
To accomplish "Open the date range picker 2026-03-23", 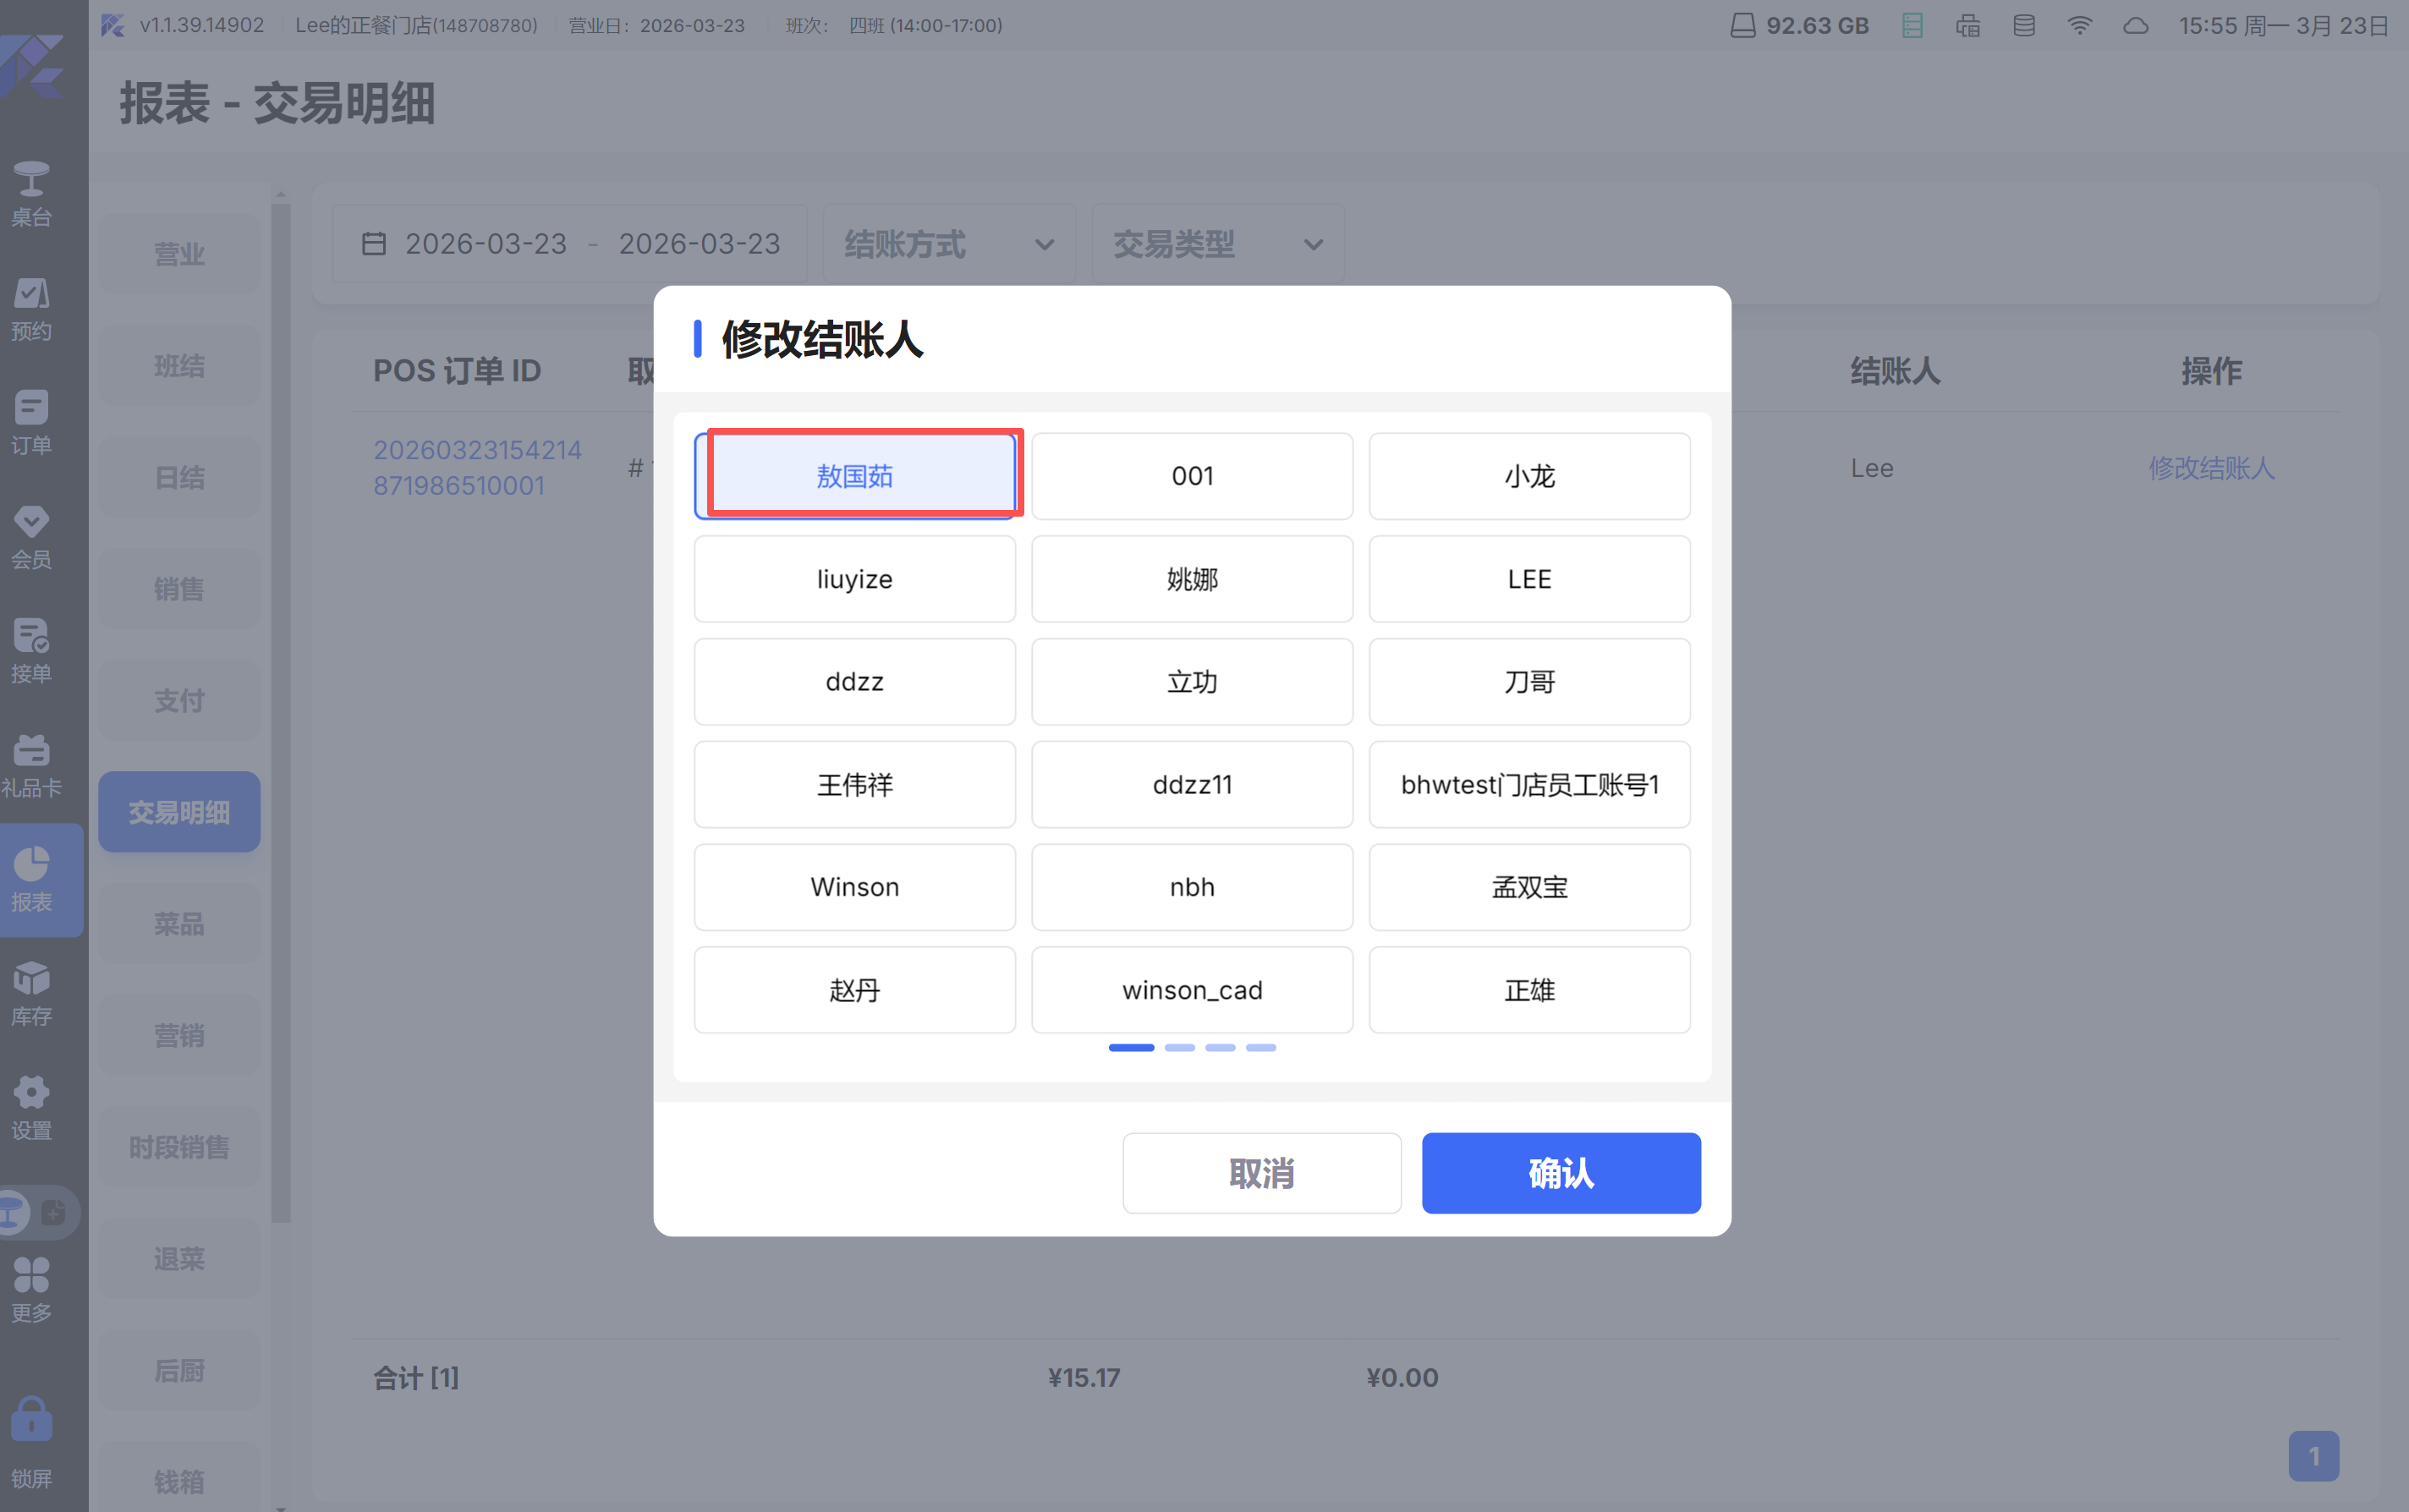I will [x=570, y=244].
